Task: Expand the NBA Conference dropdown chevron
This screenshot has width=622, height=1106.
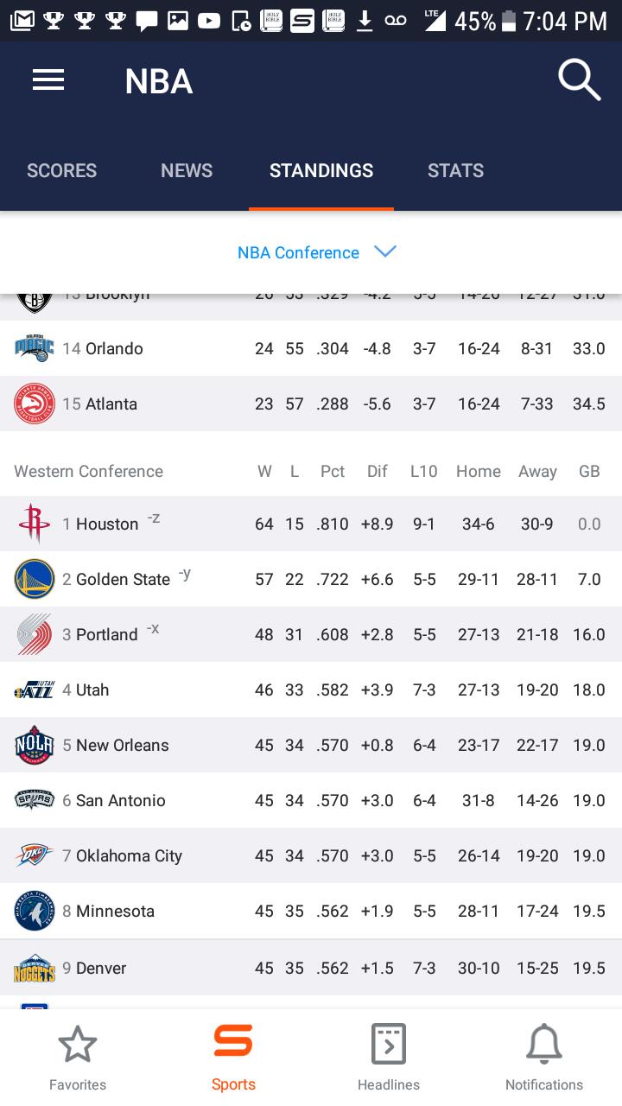Action: coord(385,251)
